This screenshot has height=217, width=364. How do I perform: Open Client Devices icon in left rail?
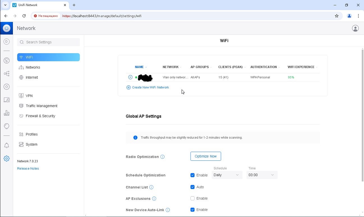(x=6, y=100)
